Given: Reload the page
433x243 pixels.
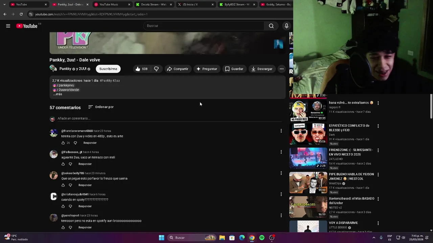Looking at the screenshot, I should click(21, 14).
